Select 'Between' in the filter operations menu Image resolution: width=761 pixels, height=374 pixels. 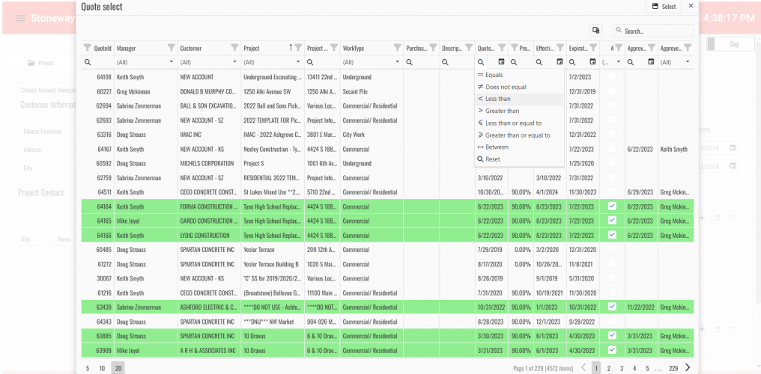click(x=496, y=147)
